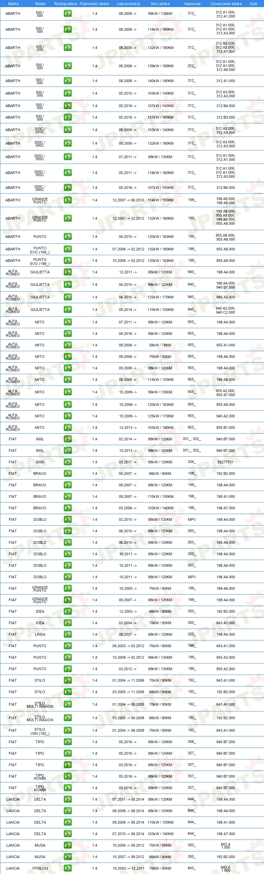Screen dimensions: 264x874
Task: Click the Marka column header
Action: coord(13,4)
